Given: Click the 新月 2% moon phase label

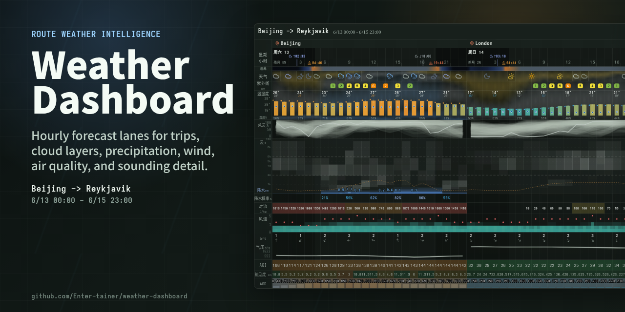Looking at the screenshot, I should 475,62.
